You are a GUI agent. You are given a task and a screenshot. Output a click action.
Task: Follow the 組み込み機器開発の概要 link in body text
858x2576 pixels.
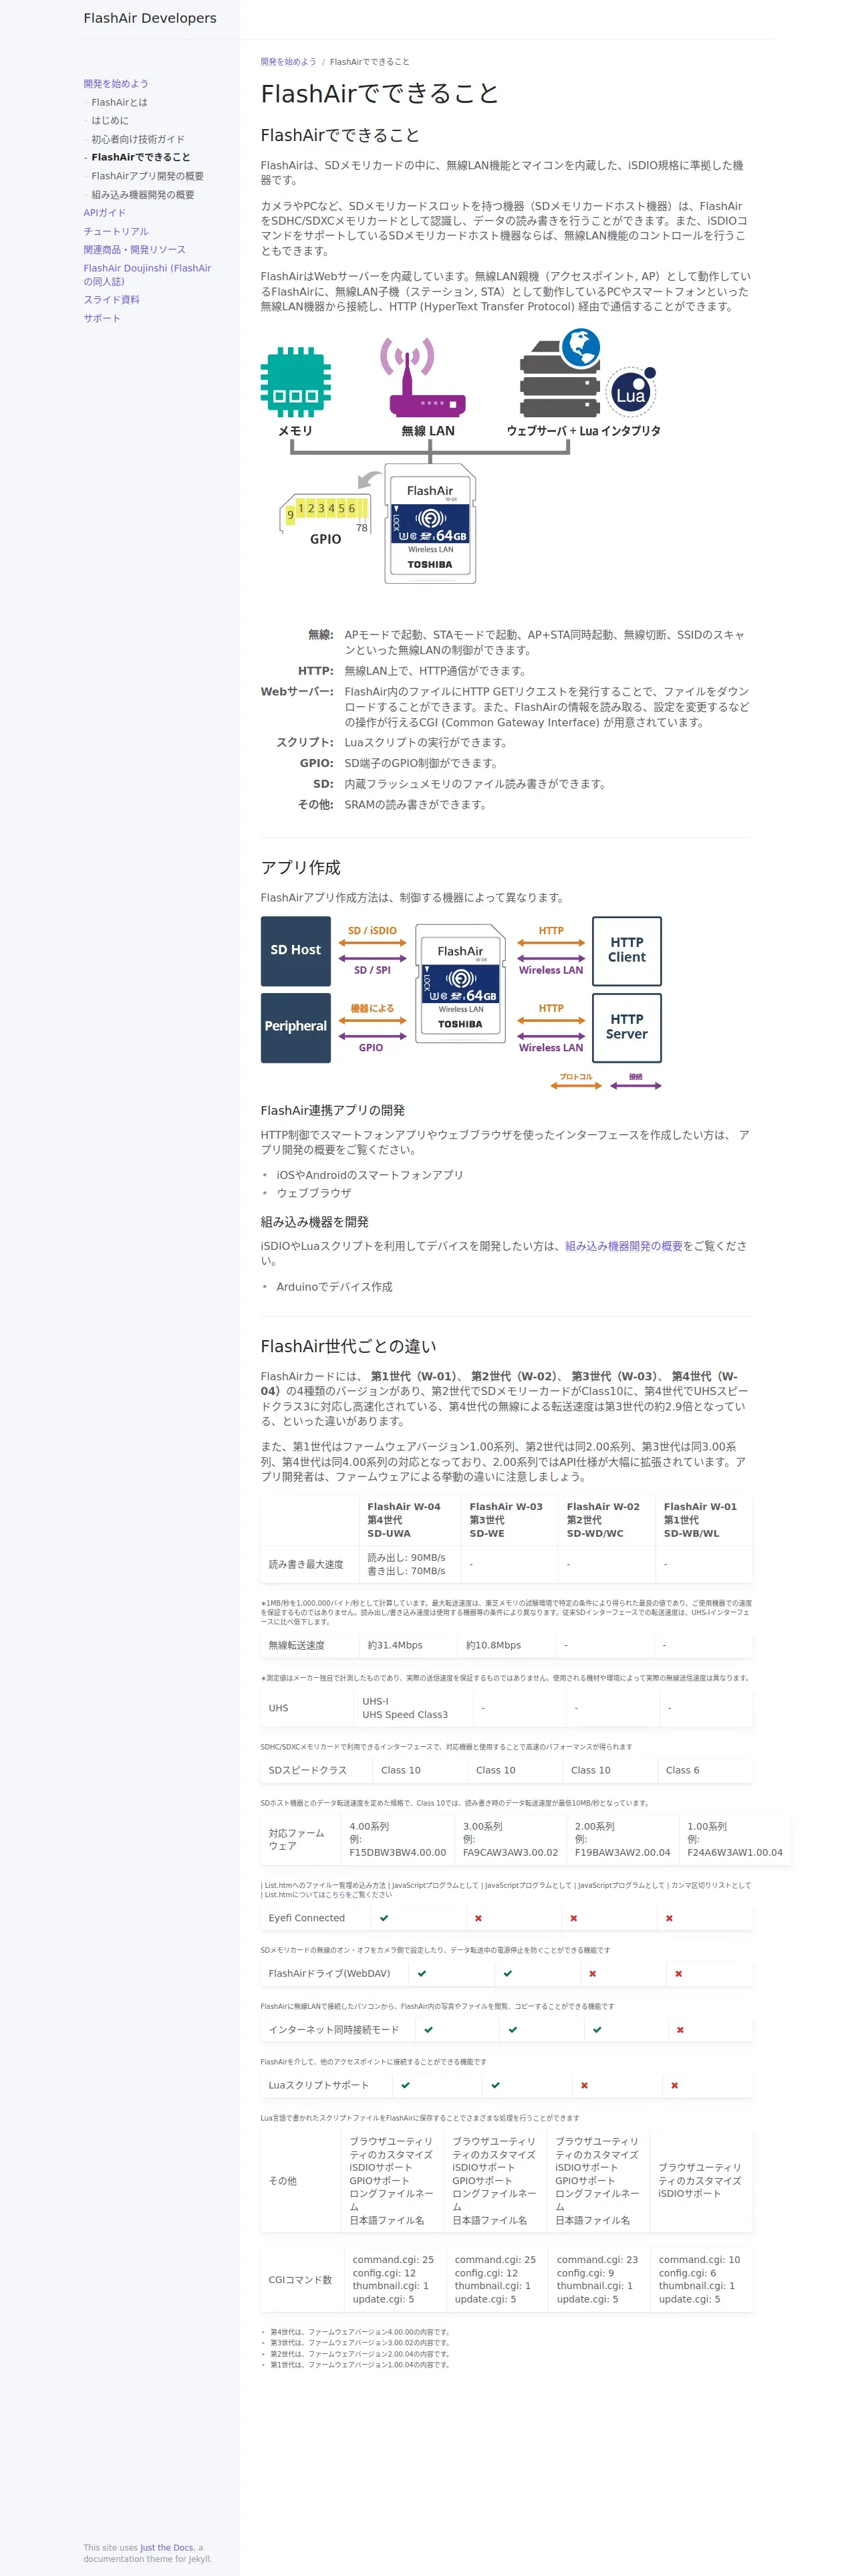point(623,1246)
